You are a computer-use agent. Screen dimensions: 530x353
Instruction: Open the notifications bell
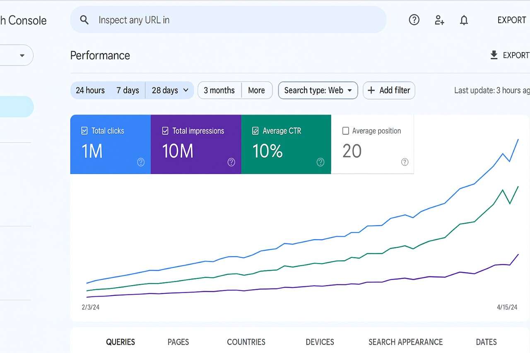464,20
